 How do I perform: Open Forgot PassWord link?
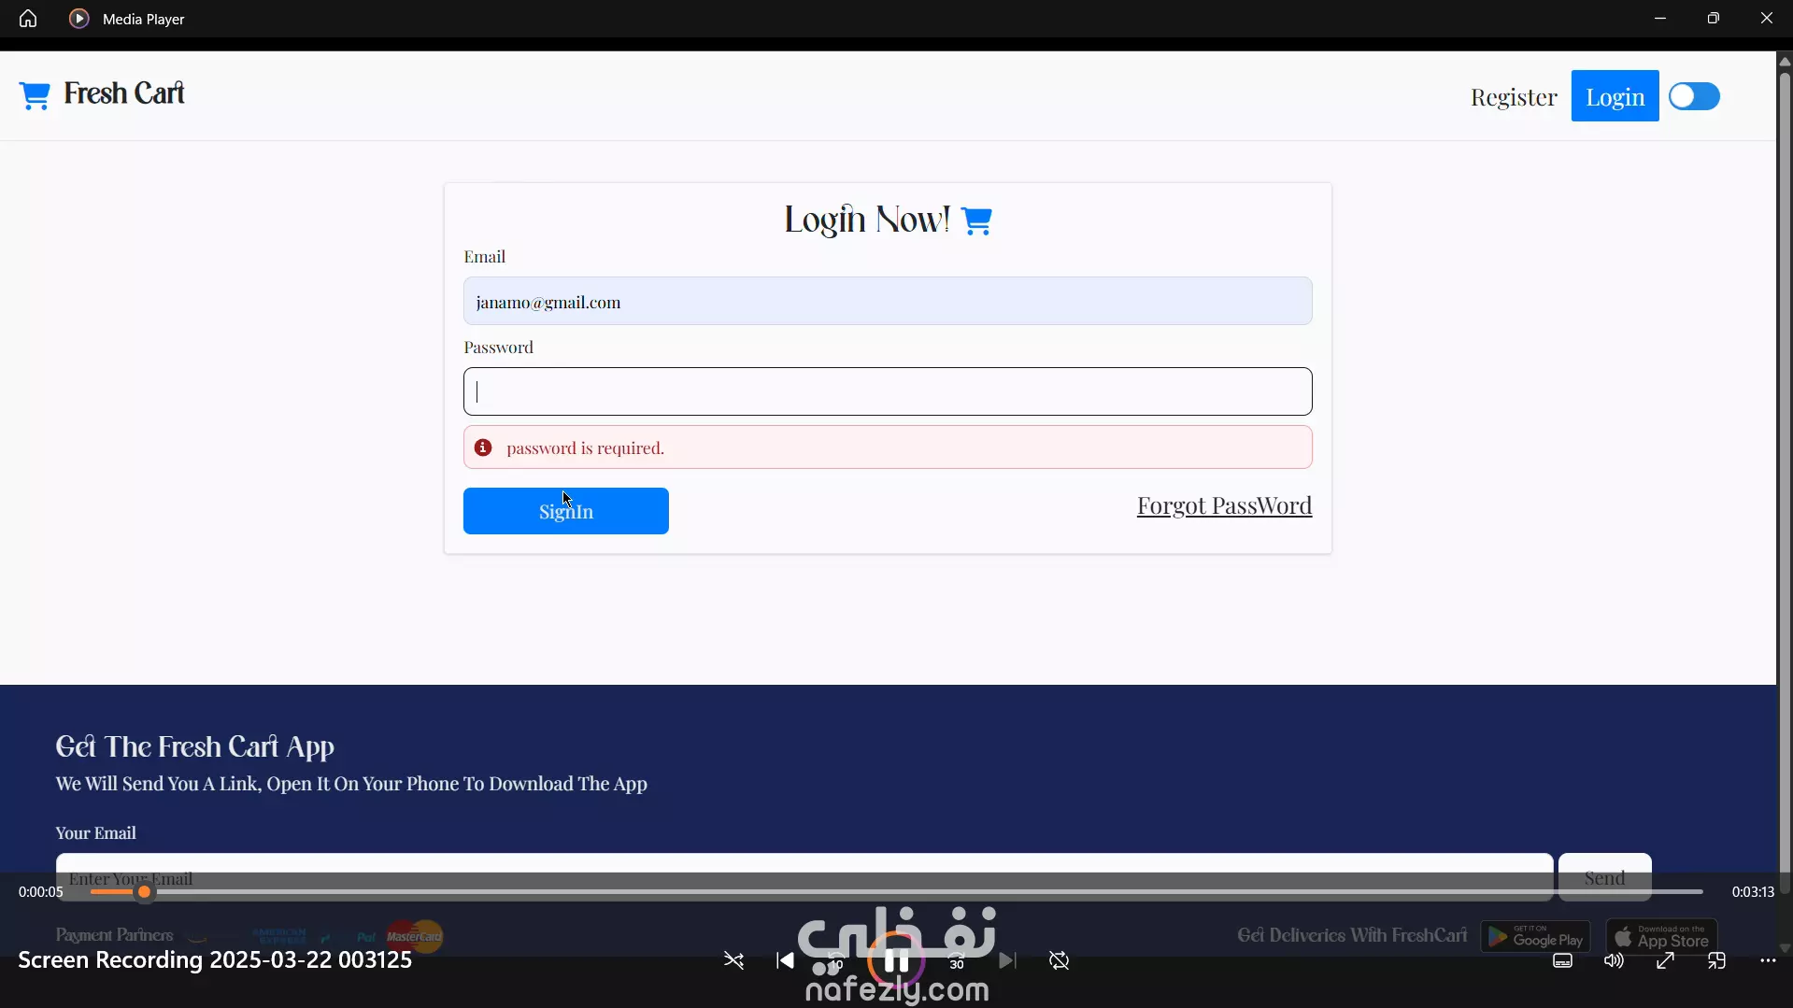[x=1224, y=505]
